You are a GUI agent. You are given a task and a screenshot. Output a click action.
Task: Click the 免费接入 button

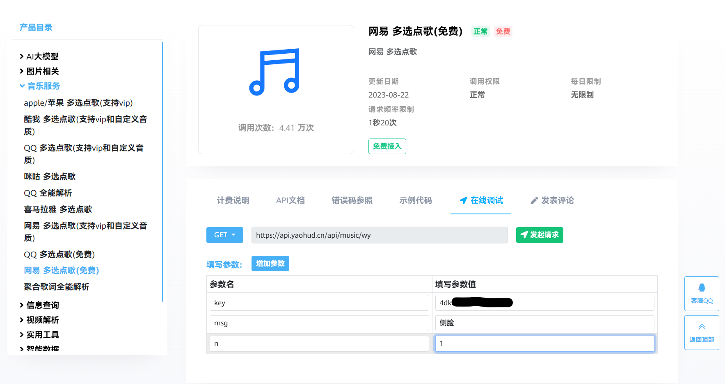tap(387, 146)
